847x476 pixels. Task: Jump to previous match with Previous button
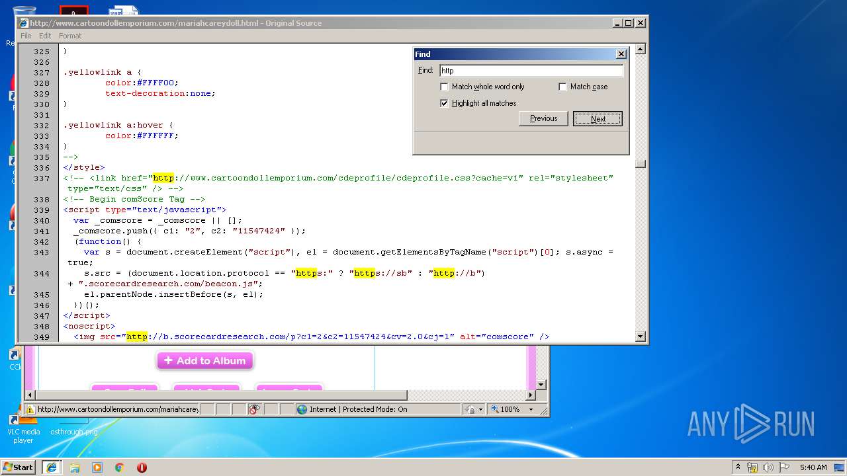click(x=543, y=118)
